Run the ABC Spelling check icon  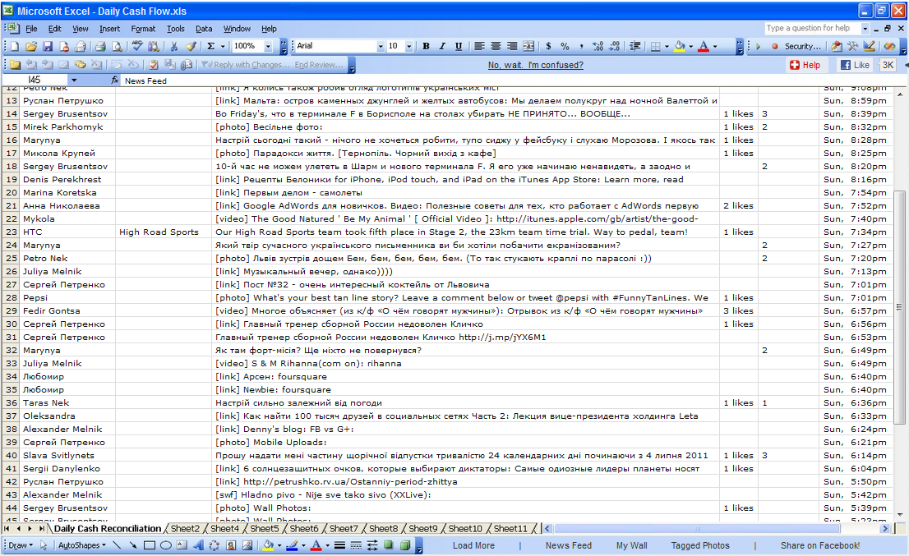point(137,46)
